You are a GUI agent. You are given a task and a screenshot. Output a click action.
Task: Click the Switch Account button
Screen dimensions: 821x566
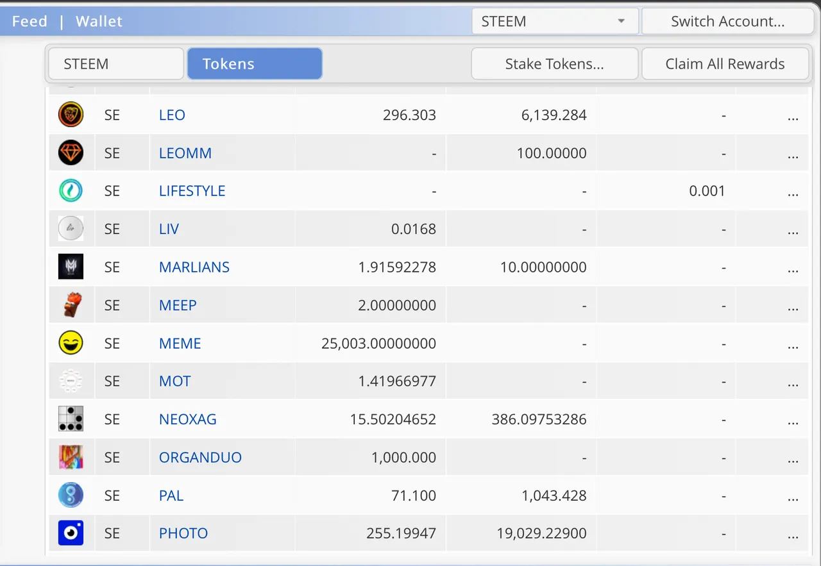[x=727, y=21]
